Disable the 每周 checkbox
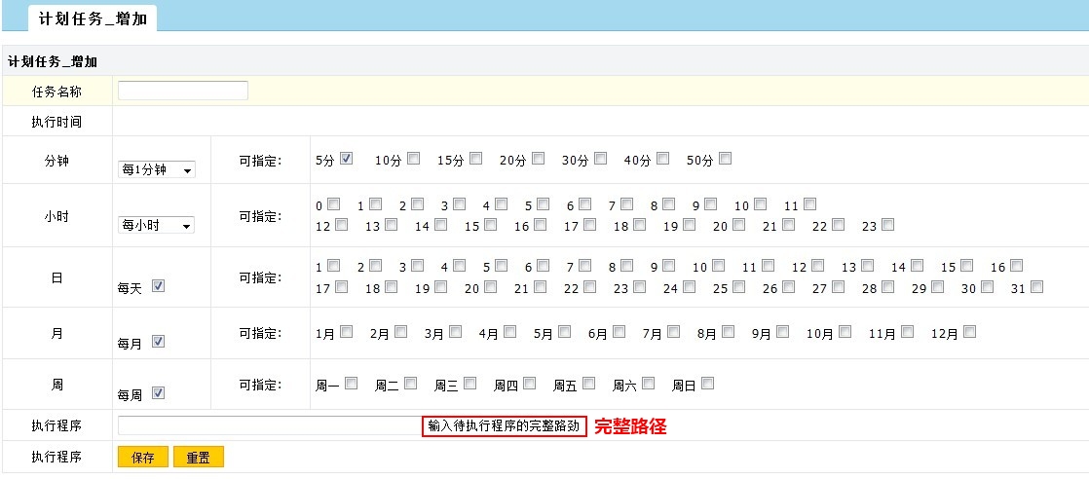This screenshot has width=1089, height=479. tap(159, 394)
